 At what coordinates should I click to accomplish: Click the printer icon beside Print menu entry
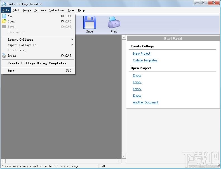coord(4,55)
